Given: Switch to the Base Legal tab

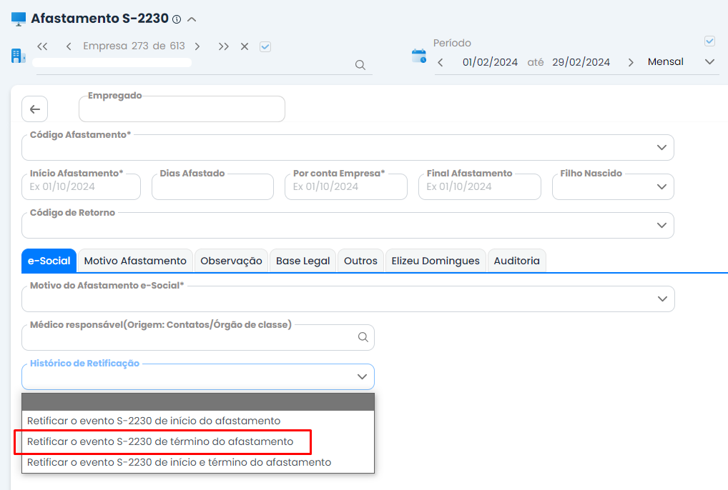Looking at the screenshot, I should click(x=302, y=260).
